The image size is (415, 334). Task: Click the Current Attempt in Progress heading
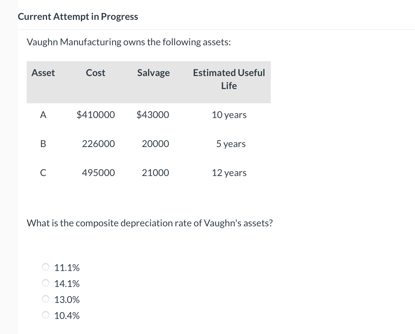[78, 17]
